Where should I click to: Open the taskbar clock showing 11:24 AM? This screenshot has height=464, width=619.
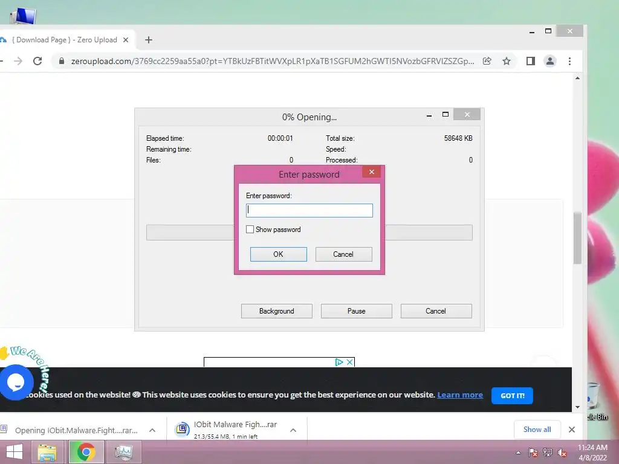point(592,452)
